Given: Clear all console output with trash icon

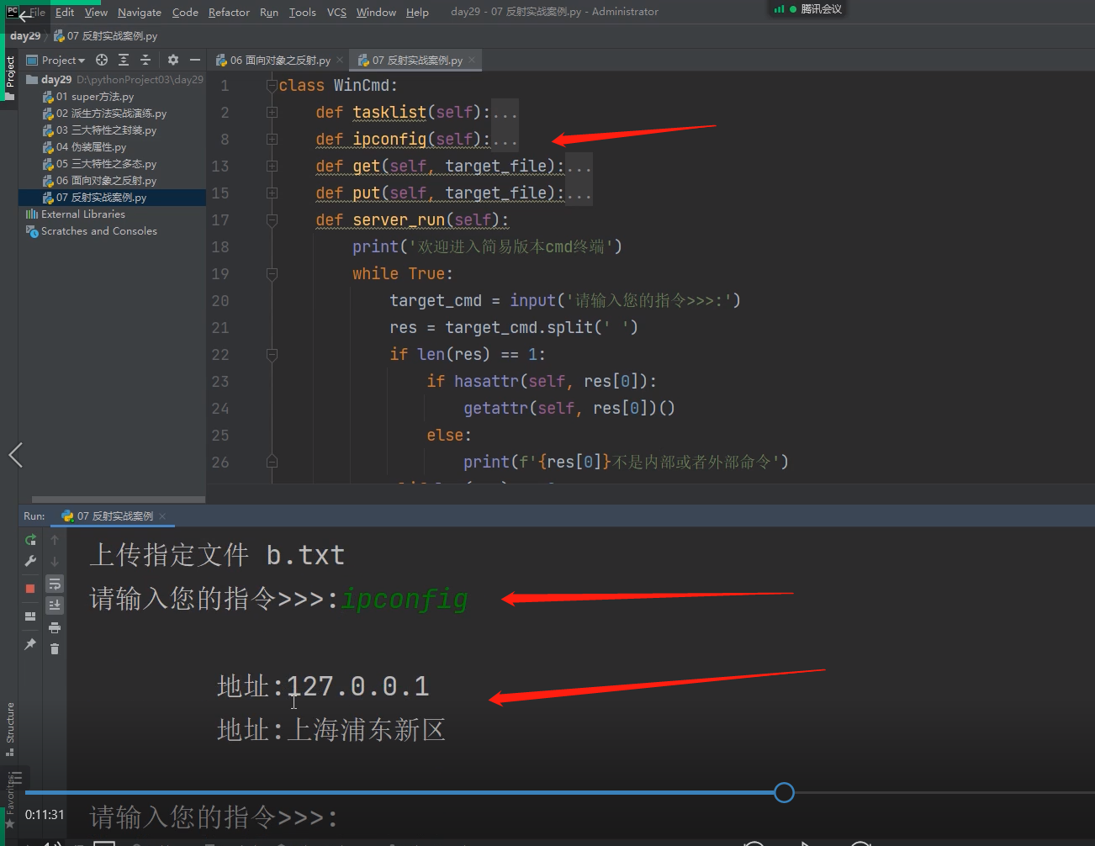Looking at the screenshot, I should coord(55,648).
